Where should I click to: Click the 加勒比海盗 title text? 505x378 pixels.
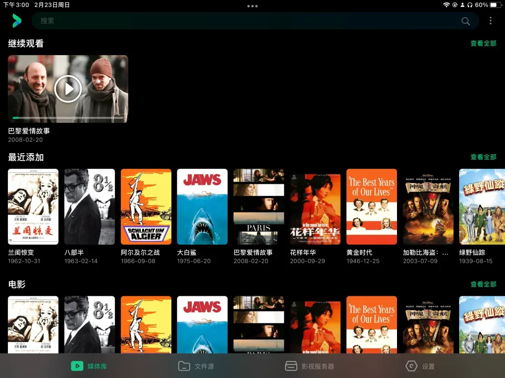(x=426, y=252)
